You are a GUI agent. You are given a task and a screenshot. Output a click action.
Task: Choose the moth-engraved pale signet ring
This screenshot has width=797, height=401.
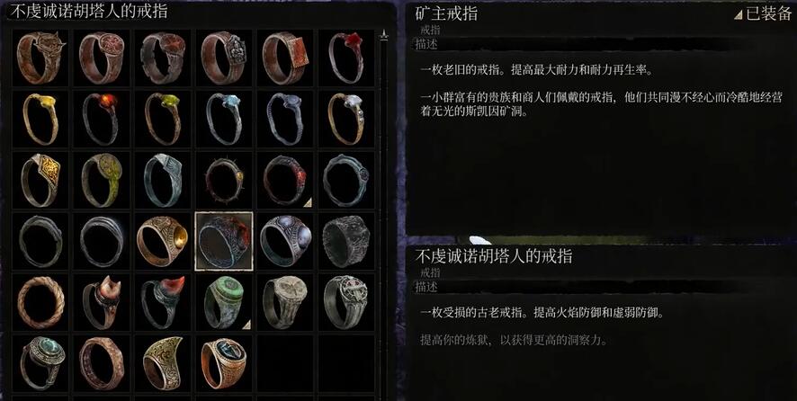pos(284,302)
